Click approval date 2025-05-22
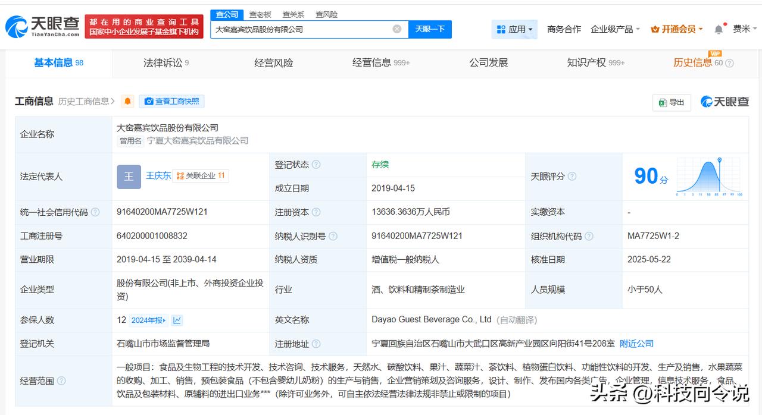 tap(649, 260)
